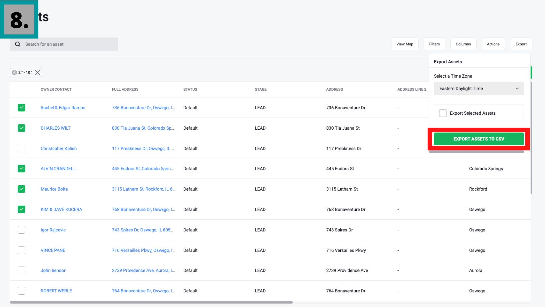
Task: Open 445 Eudora St address link
Action: (143, 169)
